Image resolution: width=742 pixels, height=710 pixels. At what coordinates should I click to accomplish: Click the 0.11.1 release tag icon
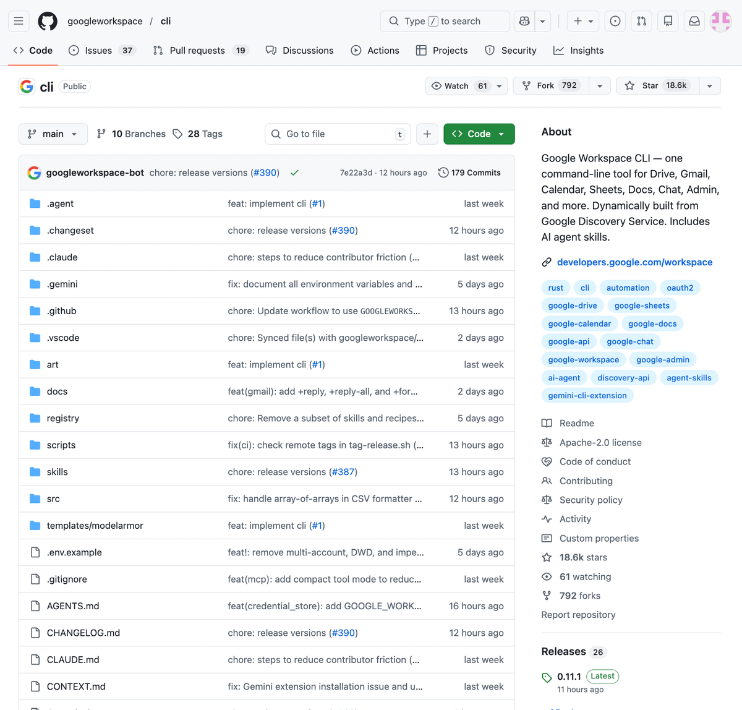[547, 677]
